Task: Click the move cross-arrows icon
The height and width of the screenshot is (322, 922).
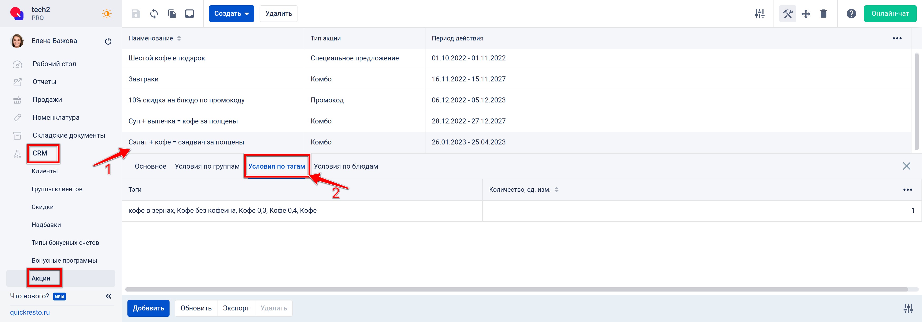Action: [806, 14]
